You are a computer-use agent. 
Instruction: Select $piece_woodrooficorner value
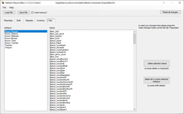pyautogui.click(x=91, y=98)
